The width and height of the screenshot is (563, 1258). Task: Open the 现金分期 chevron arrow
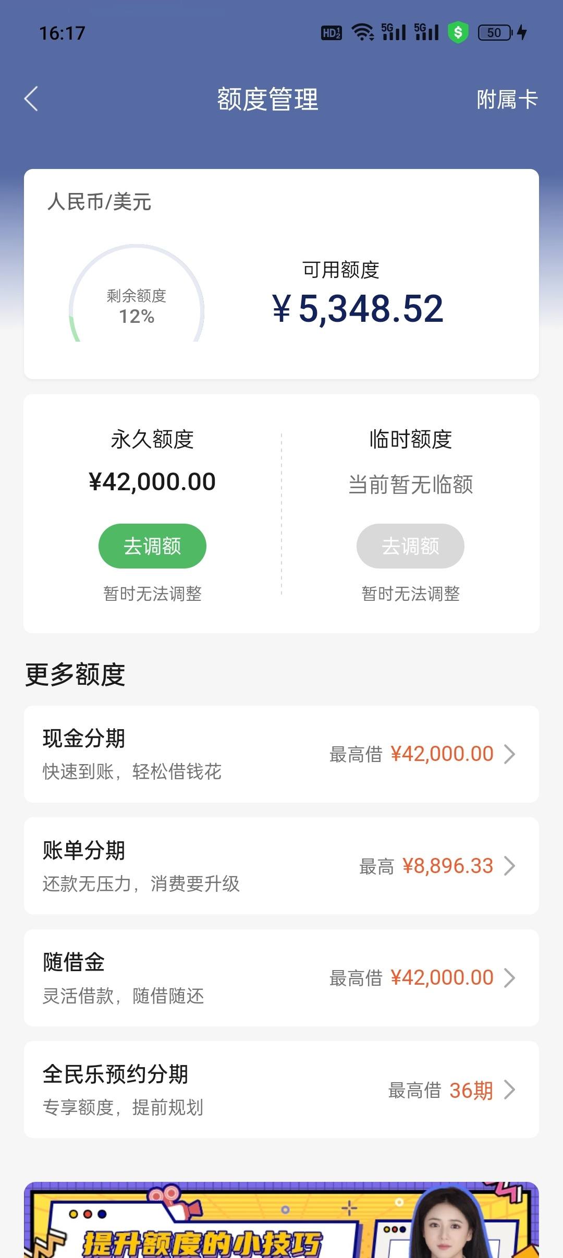pos(510,754)
